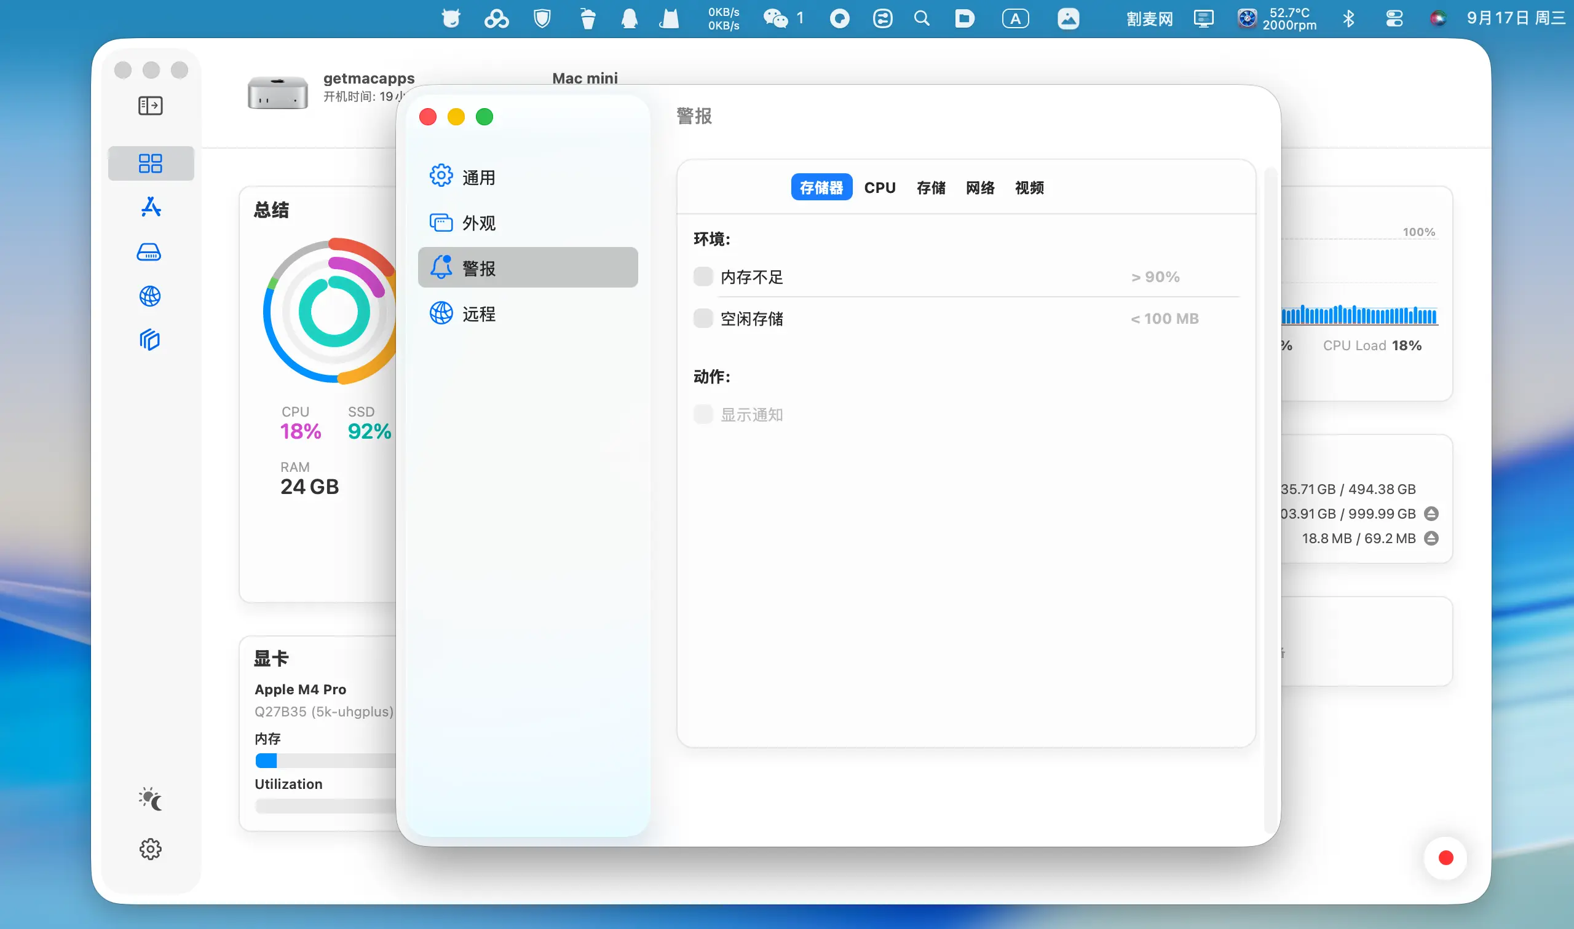Edit the > 90% memory threshold
Viewport: 1574px width, 929px height.
point(1155,276)
